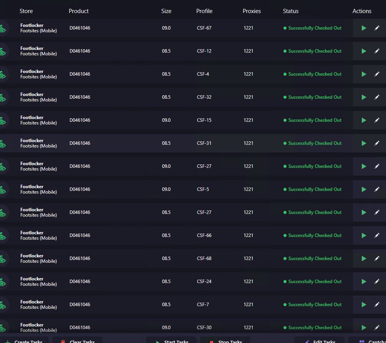The width and height of the screenshot is (386, 343).
Task: Click Start Tasks in the bottom bar
Action: (x=171, y=341)
